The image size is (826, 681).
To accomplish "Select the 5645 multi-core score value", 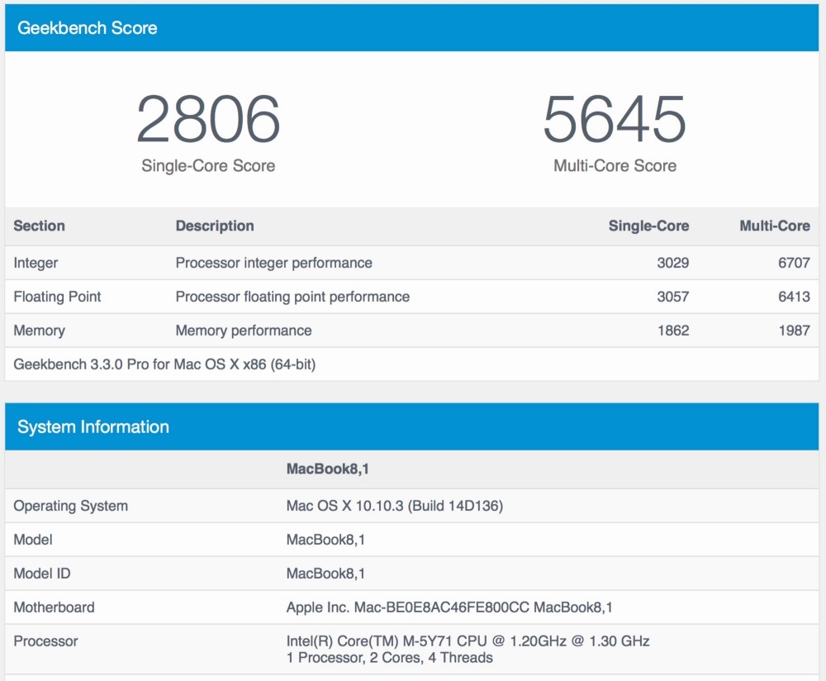I will pyautogui.click(x=615, y=119).
